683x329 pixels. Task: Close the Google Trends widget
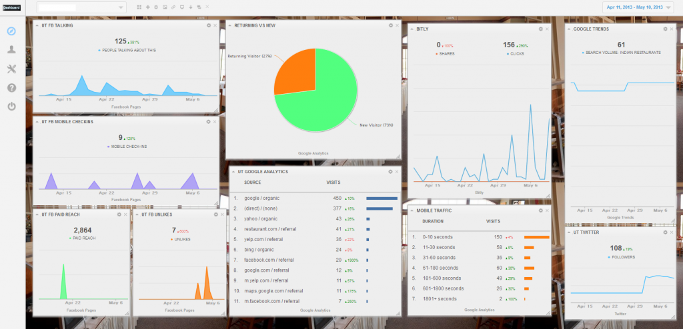pyautogui.click(x=671, y=29)
